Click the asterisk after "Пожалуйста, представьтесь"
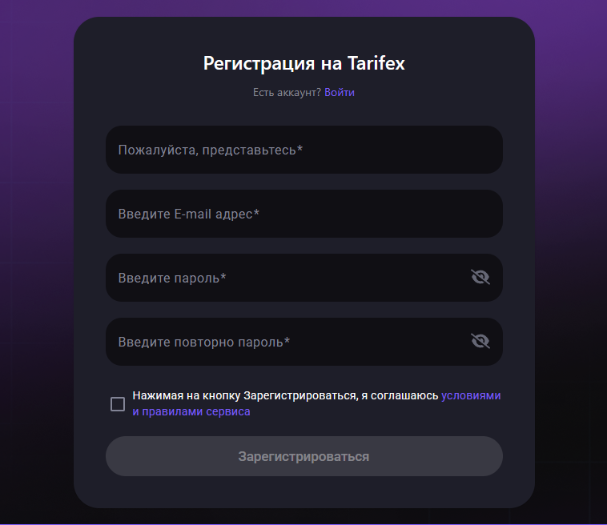607x525 pixels. tap(299, 150)
